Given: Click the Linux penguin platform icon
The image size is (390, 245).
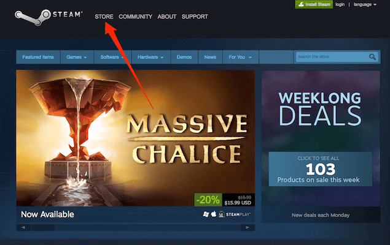Looking at the screenshot, I should point(221,214).
